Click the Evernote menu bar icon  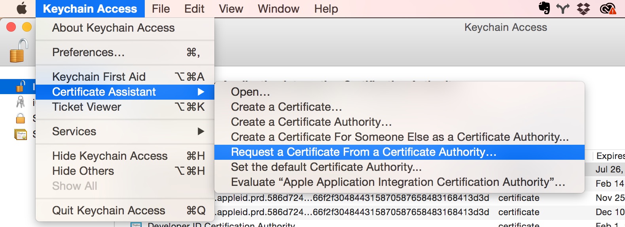pos(545,8)
